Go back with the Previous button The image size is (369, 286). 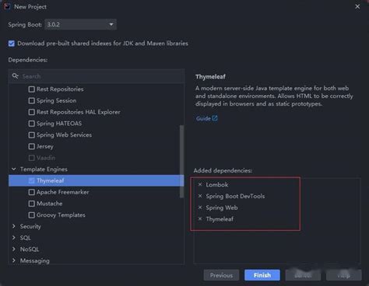(221, 275)
